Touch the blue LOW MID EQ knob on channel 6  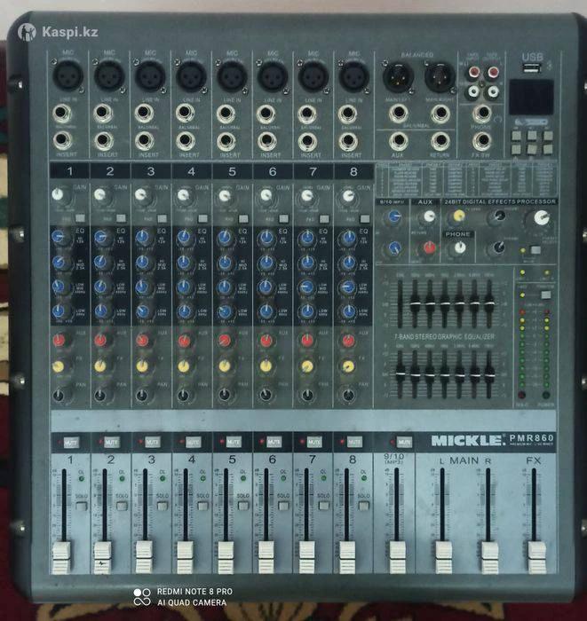click(266, 287)
